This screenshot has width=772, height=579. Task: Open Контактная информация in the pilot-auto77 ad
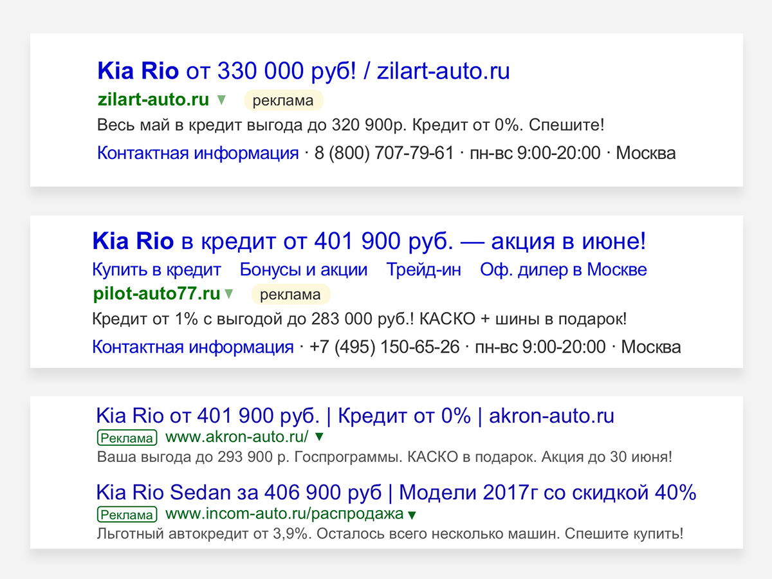(x=193, y=347)
